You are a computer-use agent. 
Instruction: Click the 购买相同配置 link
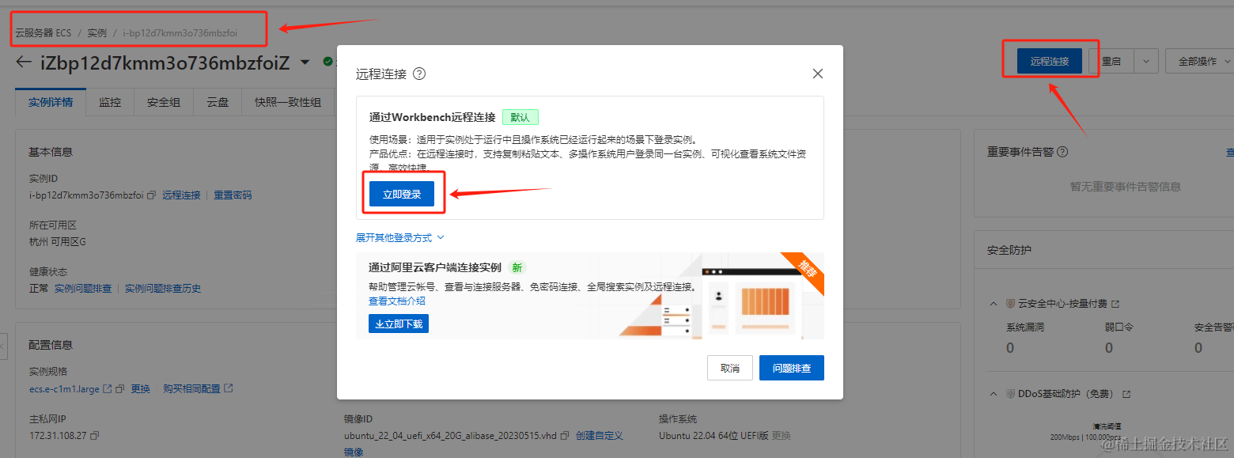pos(191,388)
